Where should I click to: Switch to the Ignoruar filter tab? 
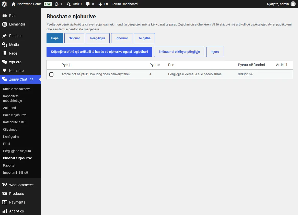(122, 38)
